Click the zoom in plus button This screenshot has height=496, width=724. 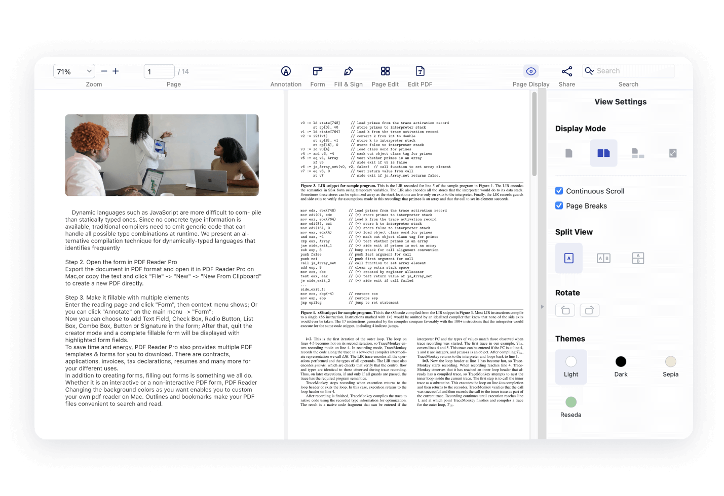click(x=116, y=71)
